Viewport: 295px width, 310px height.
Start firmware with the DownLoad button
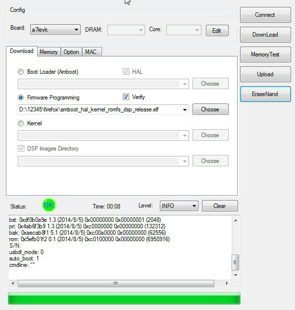click(265, 35)
